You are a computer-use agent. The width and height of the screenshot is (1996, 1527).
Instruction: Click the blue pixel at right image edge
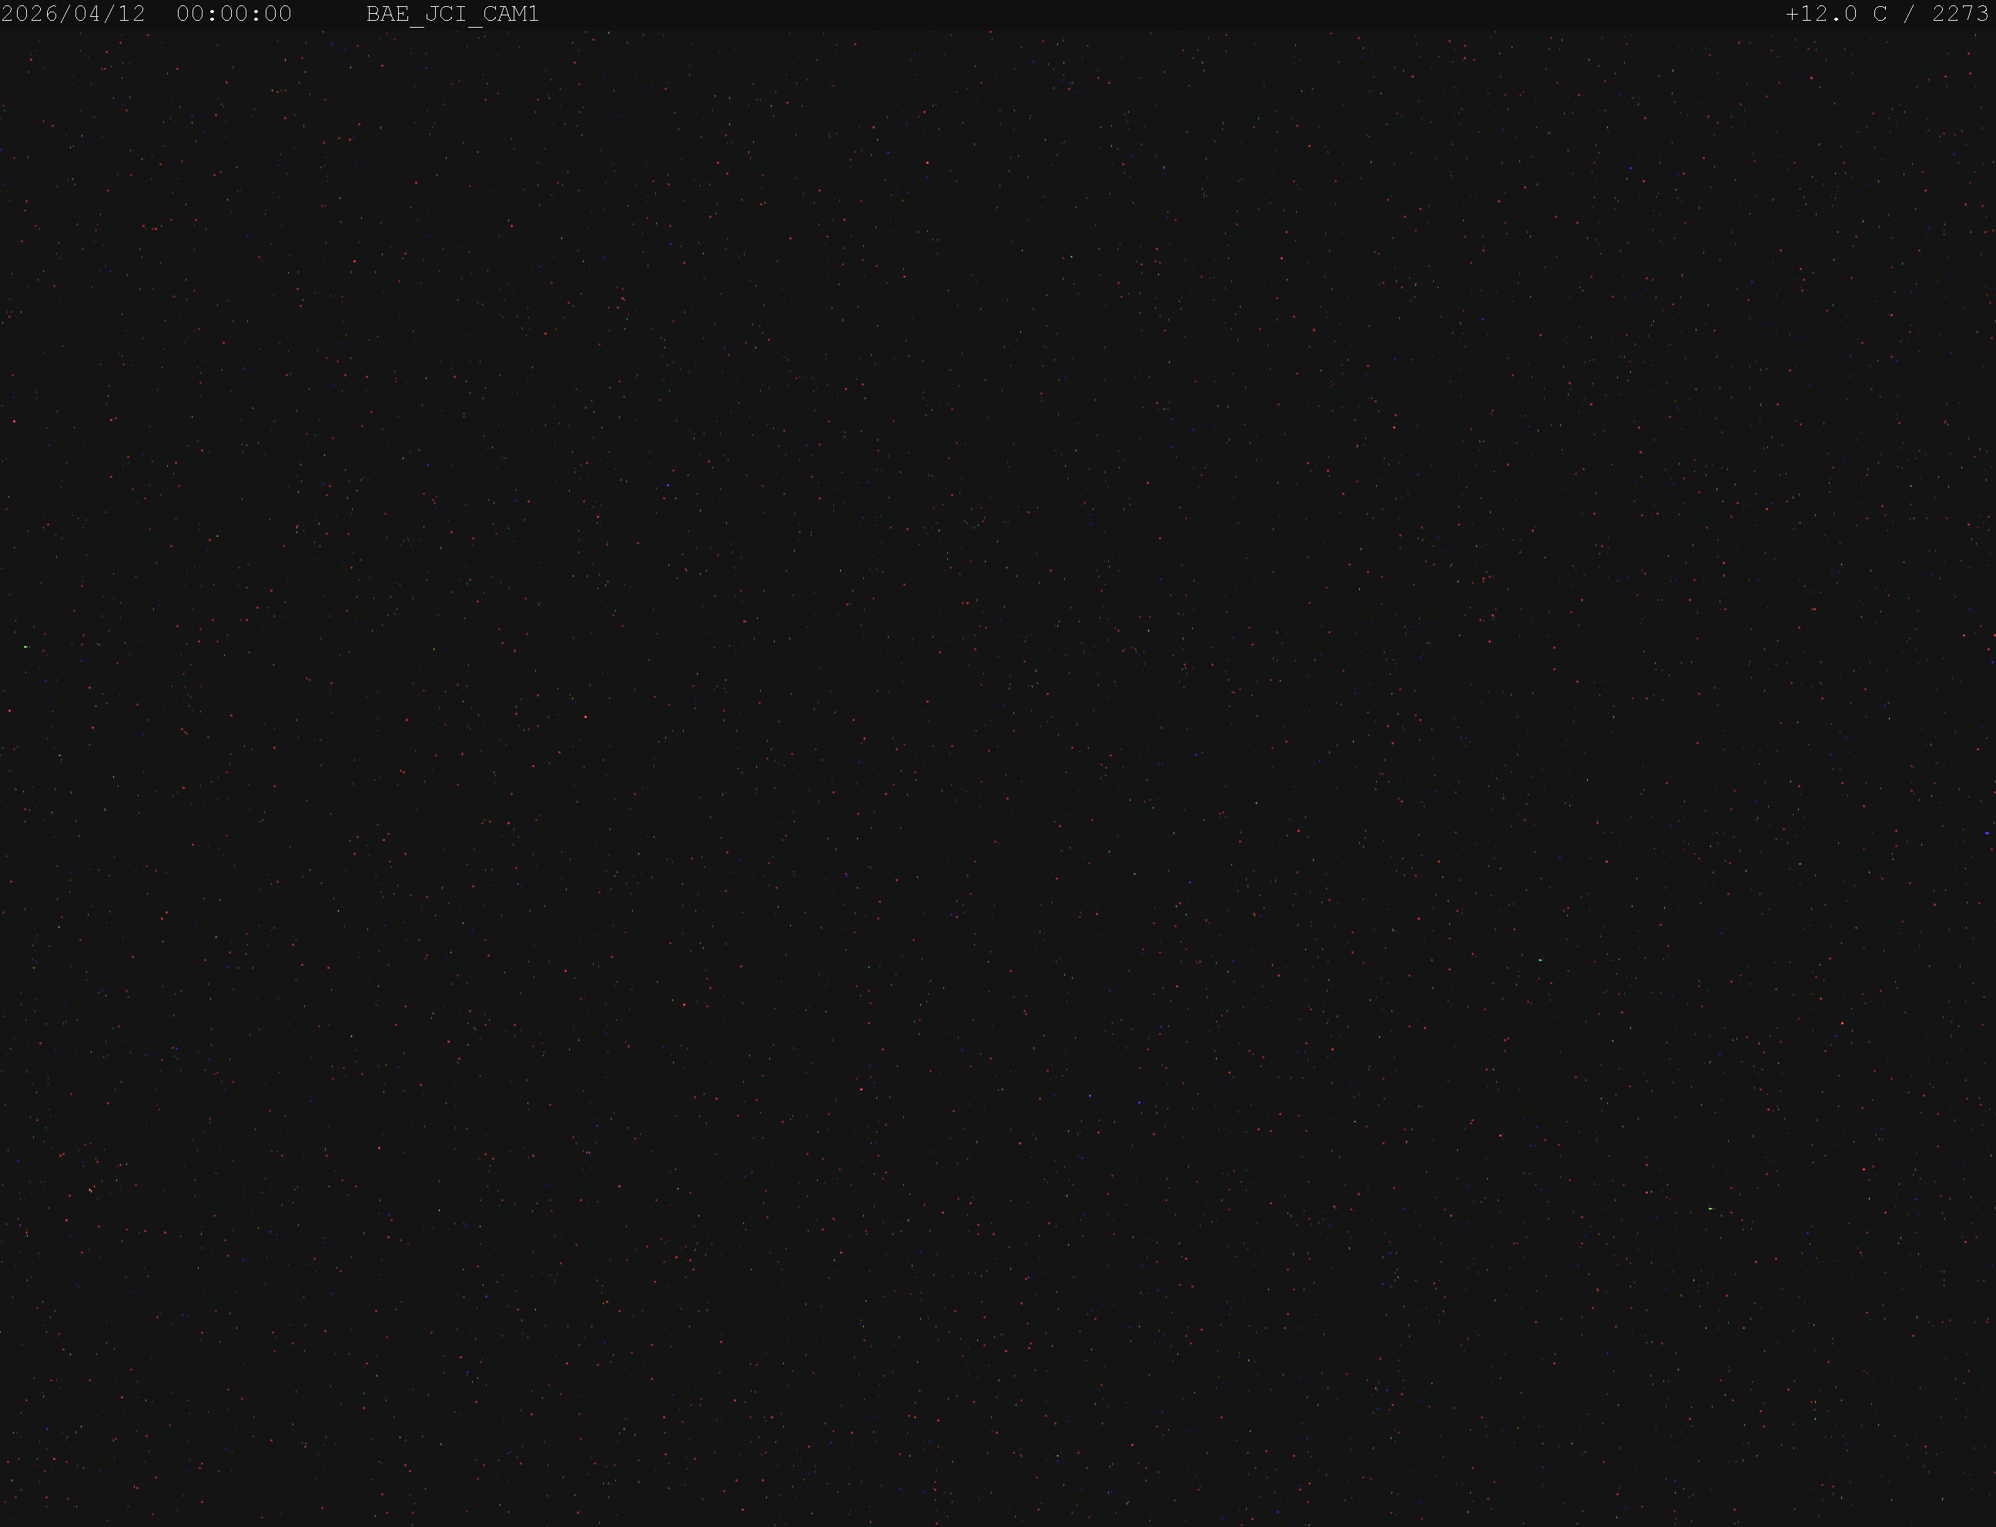[1987, 833]
